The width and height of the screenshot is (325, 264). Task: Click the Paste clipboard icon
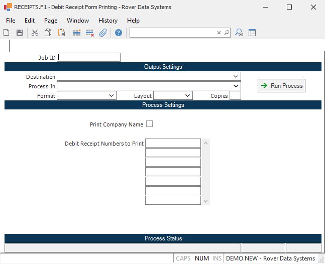coord(61,33)
